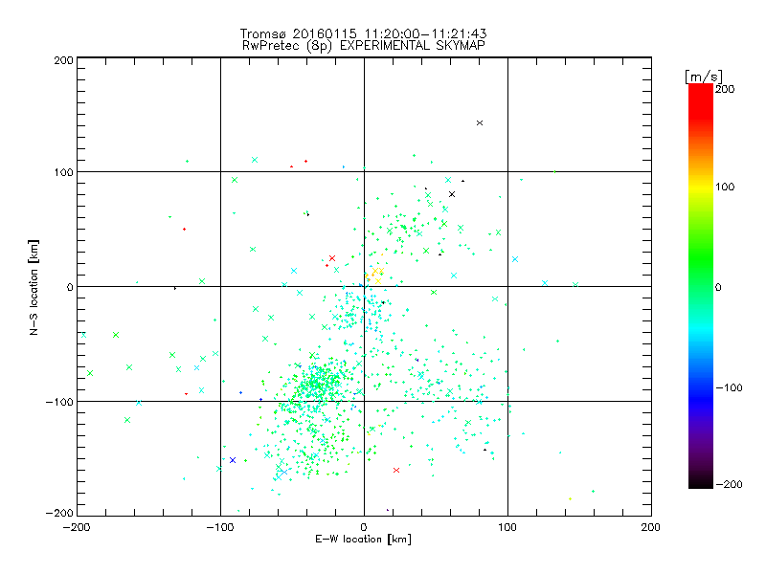Click the color bar label '-100'
The image size is (766, 574).
pos(729,388)
